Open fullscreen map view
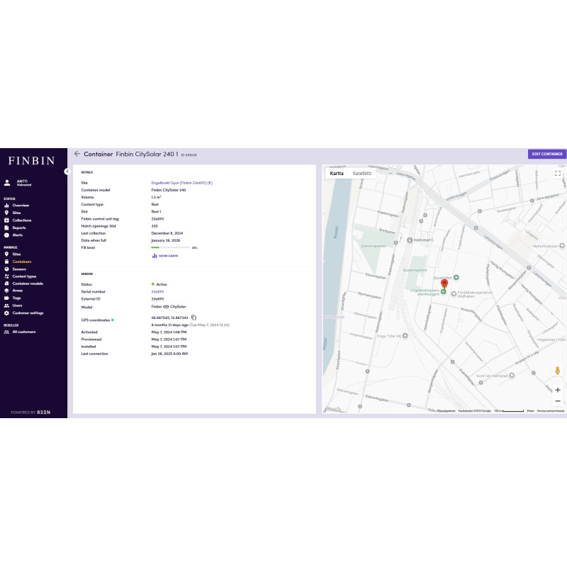Image resolution: width=567 pixels, height=567 pixels. (x=558, y=173)
